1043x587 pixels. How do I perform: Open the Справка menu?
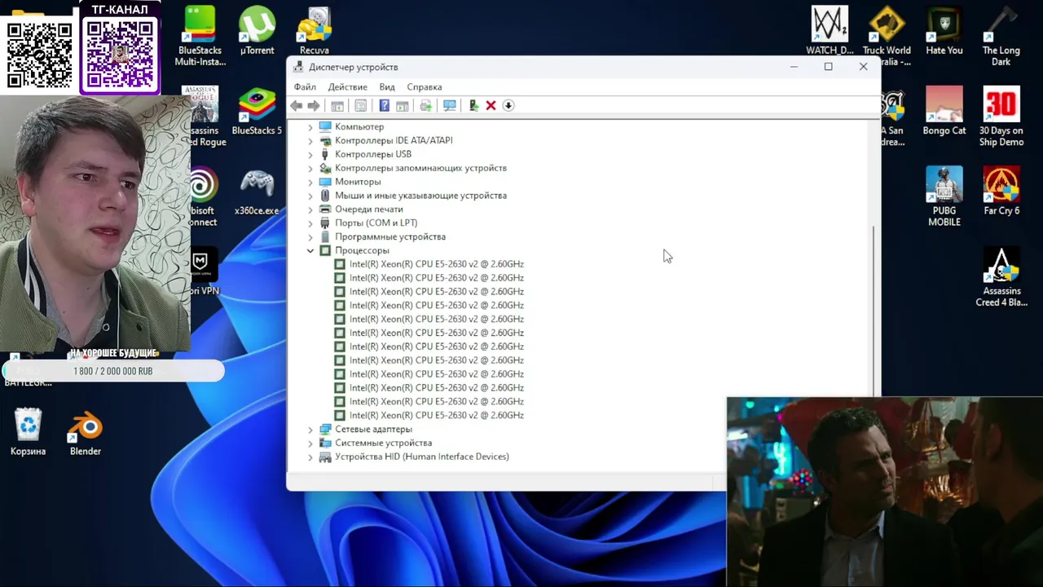(x=425, y=86)
